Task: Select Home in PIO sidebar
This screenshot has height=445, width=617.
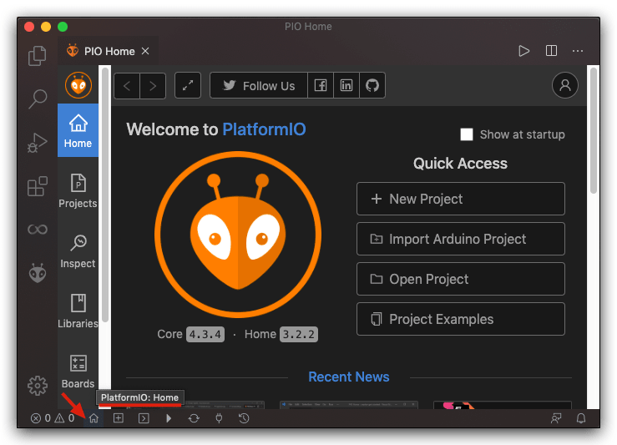Action: [x=78, y=130]
